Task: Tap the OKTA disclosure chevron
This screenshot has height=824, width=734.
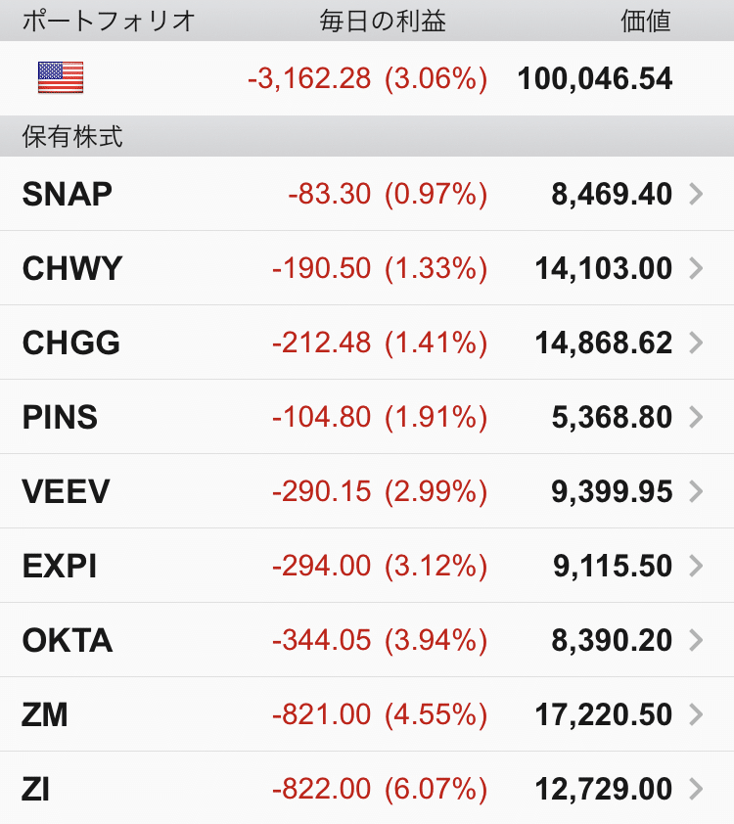Action: (x=696, y=640)
